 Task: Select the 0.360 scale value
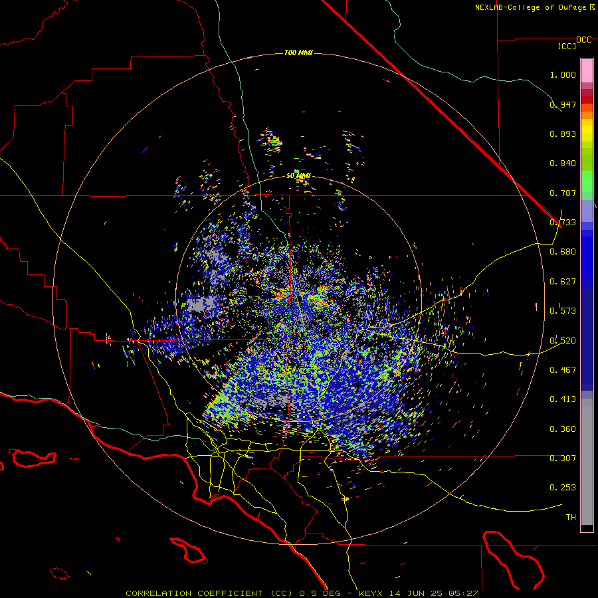click(x=563, y=429)
